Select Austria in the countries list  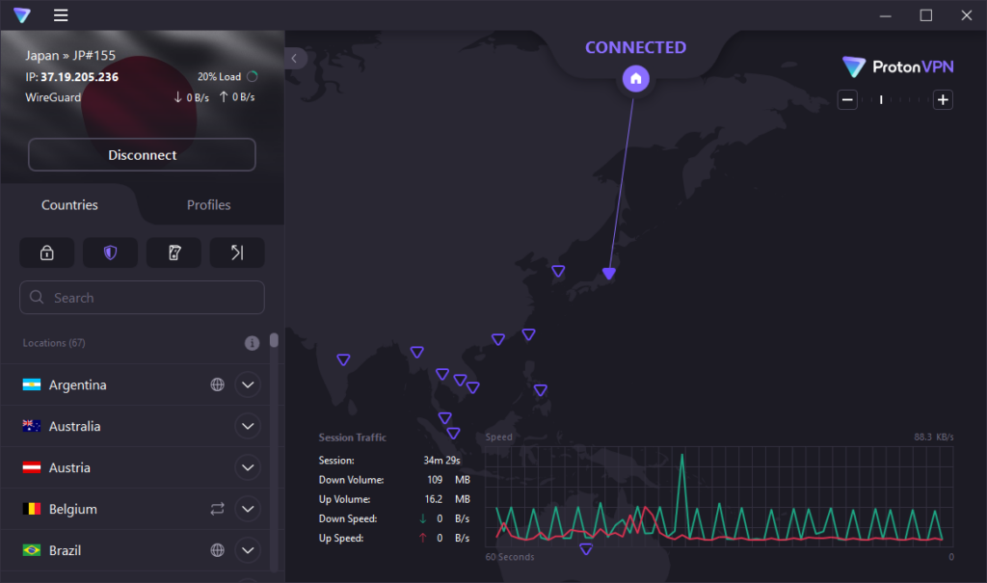(x=135, y=467)
